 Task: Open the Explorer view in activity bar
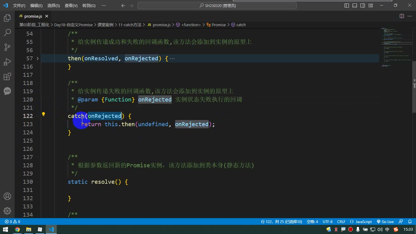(x=7, y=18)
